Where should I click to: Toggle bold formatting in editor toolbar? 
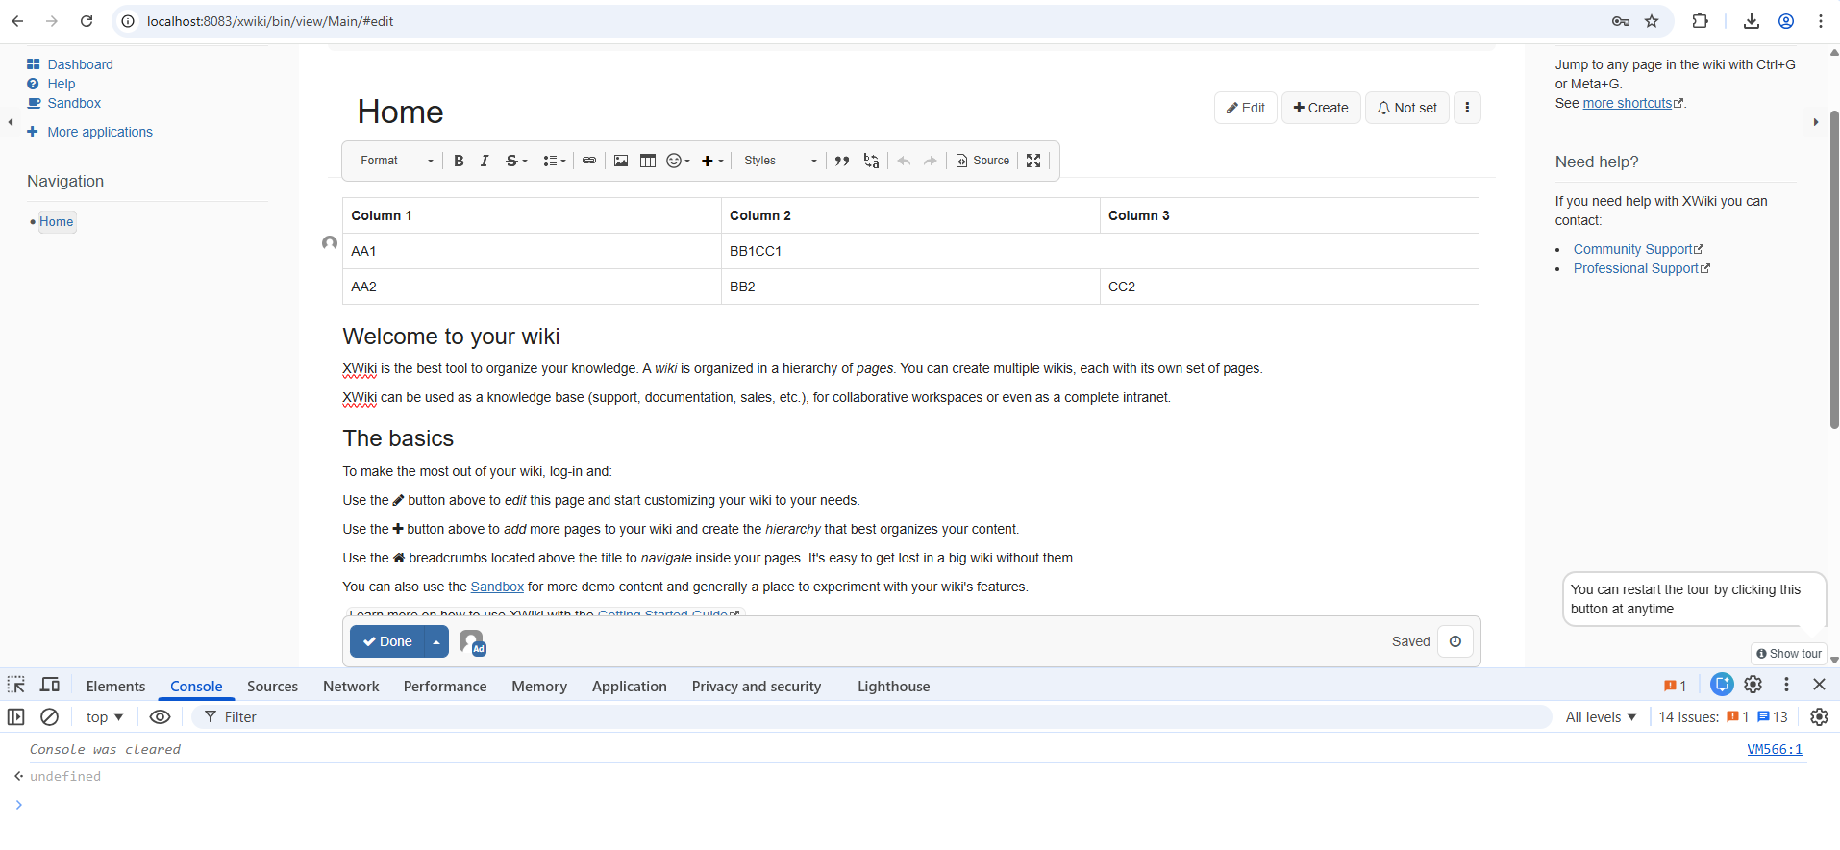click(x=459, y=161)
